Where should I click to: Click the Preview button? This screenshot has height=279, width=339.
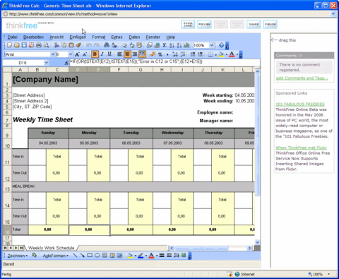click(204, 24)
